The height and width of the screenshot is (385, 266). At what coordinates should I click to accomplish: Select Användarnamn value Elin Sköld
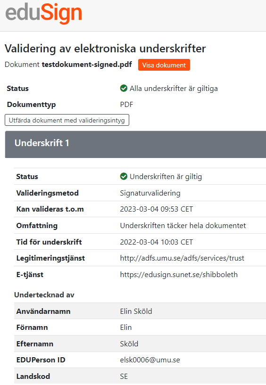coord(136,311)
